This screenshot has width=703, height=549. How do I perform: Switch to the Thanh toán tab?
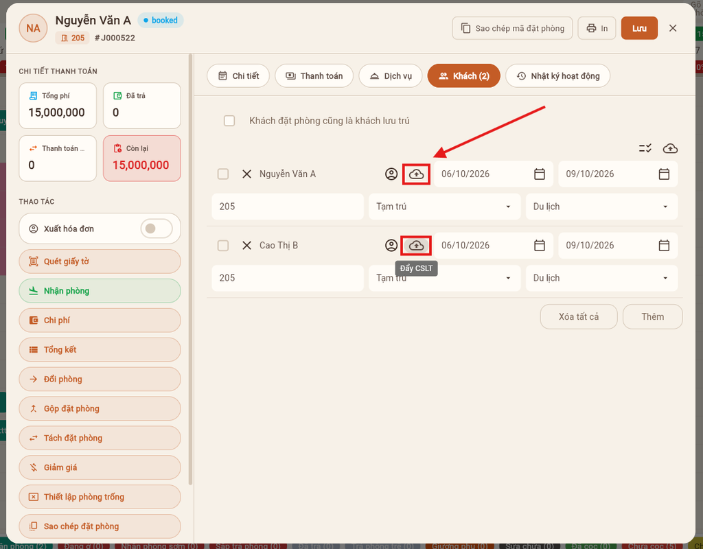pyautogui.click(x=314, y=75)
